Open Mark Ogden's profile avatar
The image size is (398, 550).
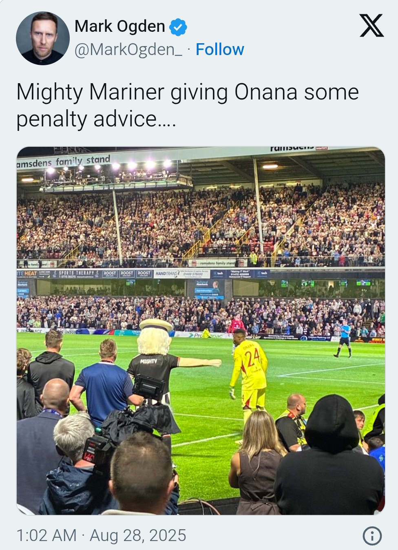[42, 38]
